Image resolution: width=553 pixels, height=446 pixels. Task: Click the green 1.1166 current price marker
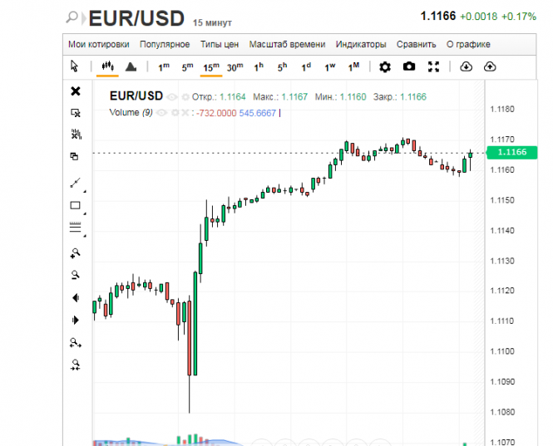511,152
